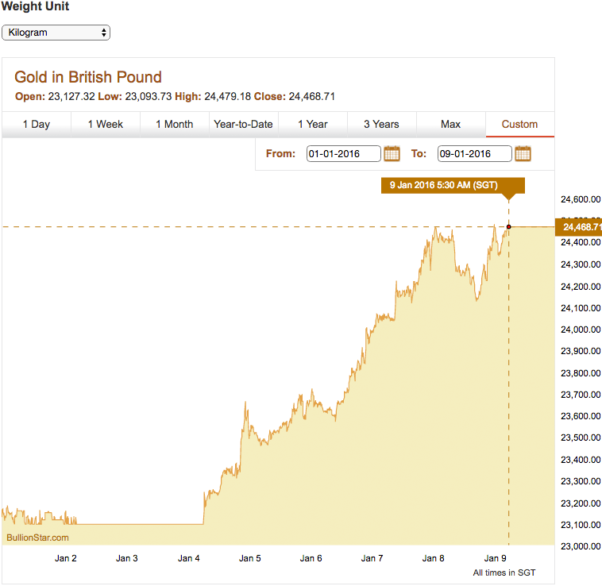The width and height of the screenshot is (602, 586).
Task: Switch to the 1 Day range tab
Action: [x=37, y=124]
